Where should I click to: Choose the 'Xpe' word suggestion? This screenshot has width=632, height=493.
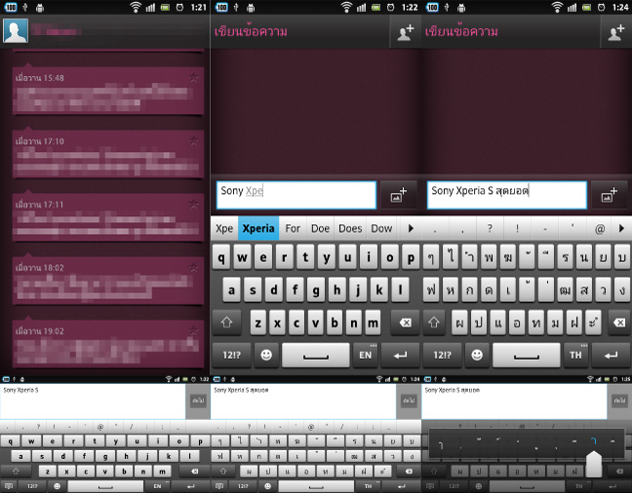click(x=224, y=228)
